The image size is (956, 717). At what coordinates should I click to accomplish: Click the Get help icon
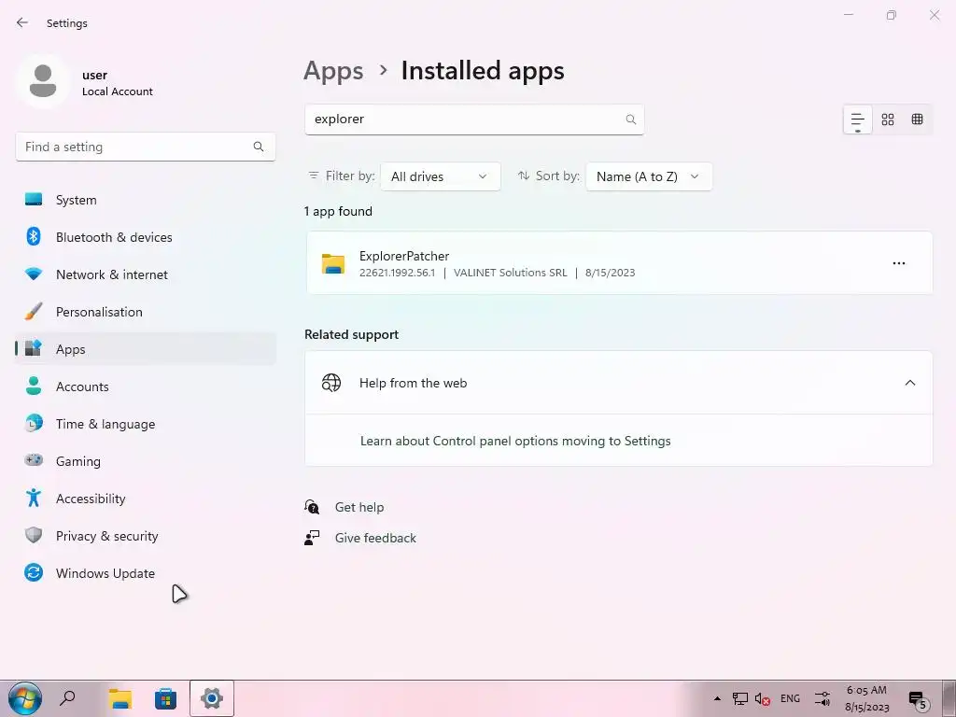click(x=312, y=507)
